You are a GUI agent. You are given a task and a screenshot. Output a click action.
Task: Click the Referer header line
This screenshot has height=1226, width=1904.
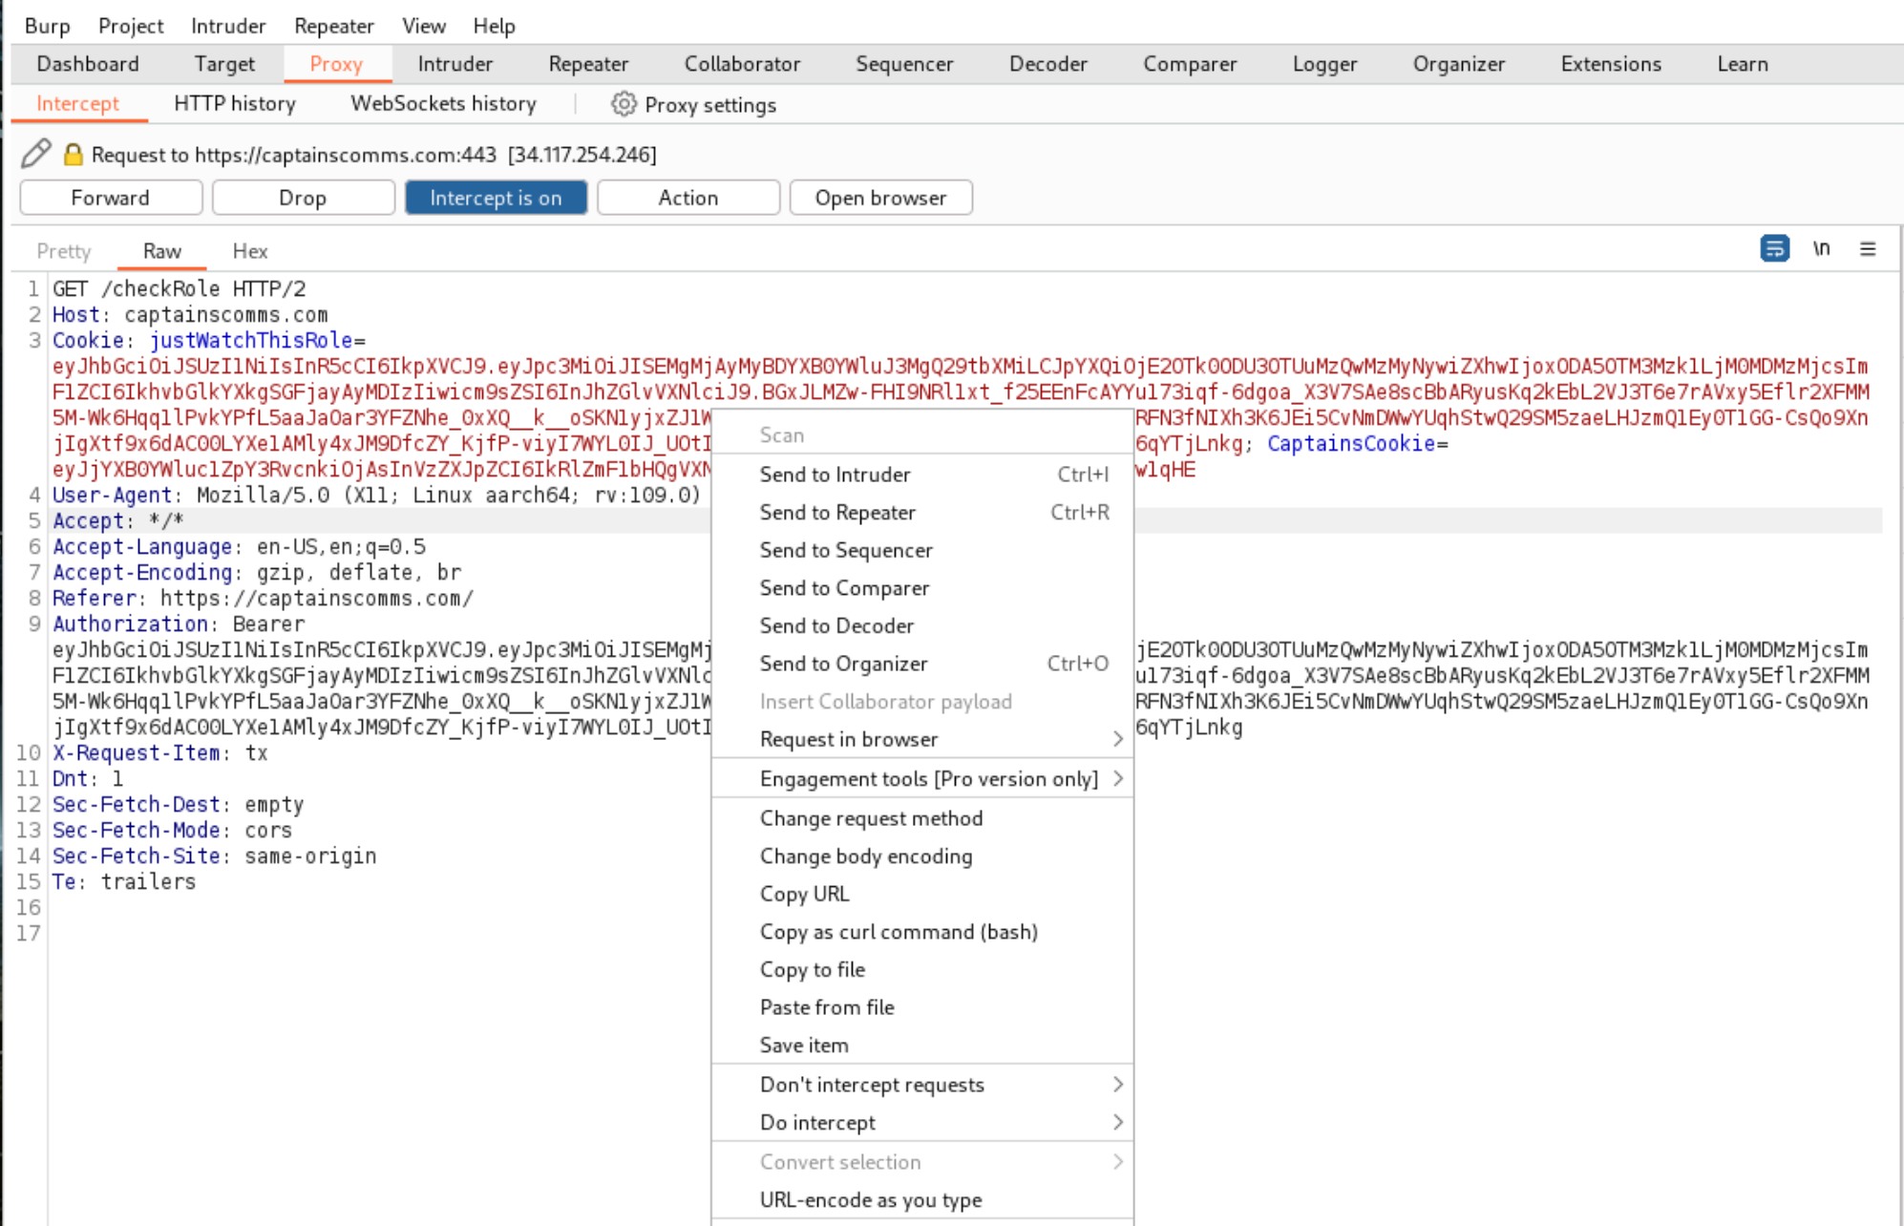(263, 599)
